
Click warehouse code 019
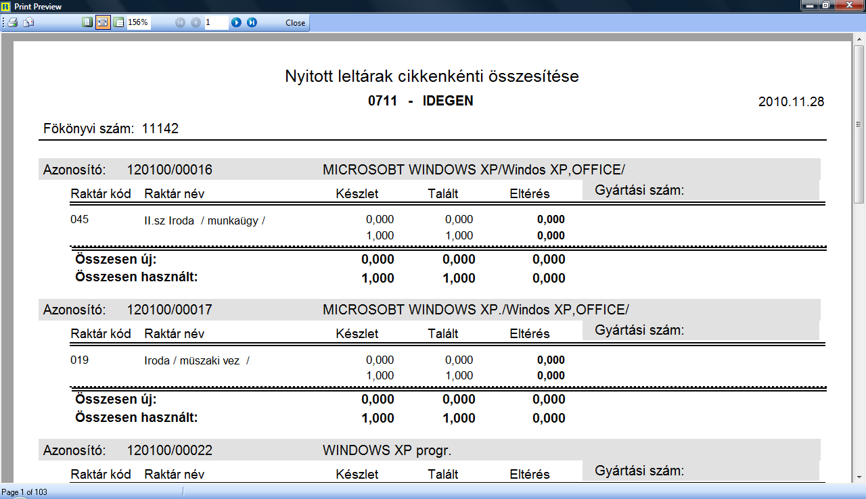point(79,360)
